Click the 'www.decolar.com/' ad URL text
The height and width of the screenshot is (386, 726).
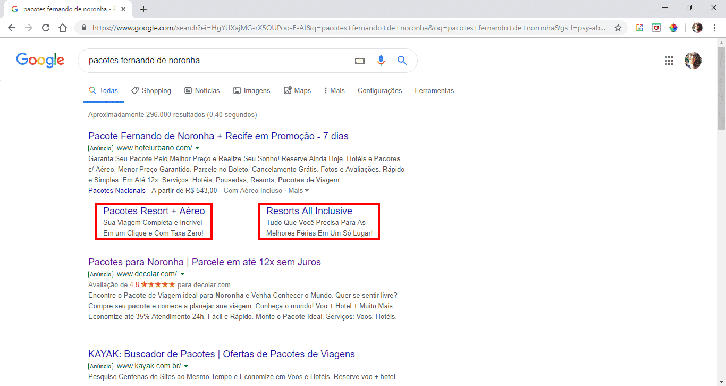coord(147,274)
